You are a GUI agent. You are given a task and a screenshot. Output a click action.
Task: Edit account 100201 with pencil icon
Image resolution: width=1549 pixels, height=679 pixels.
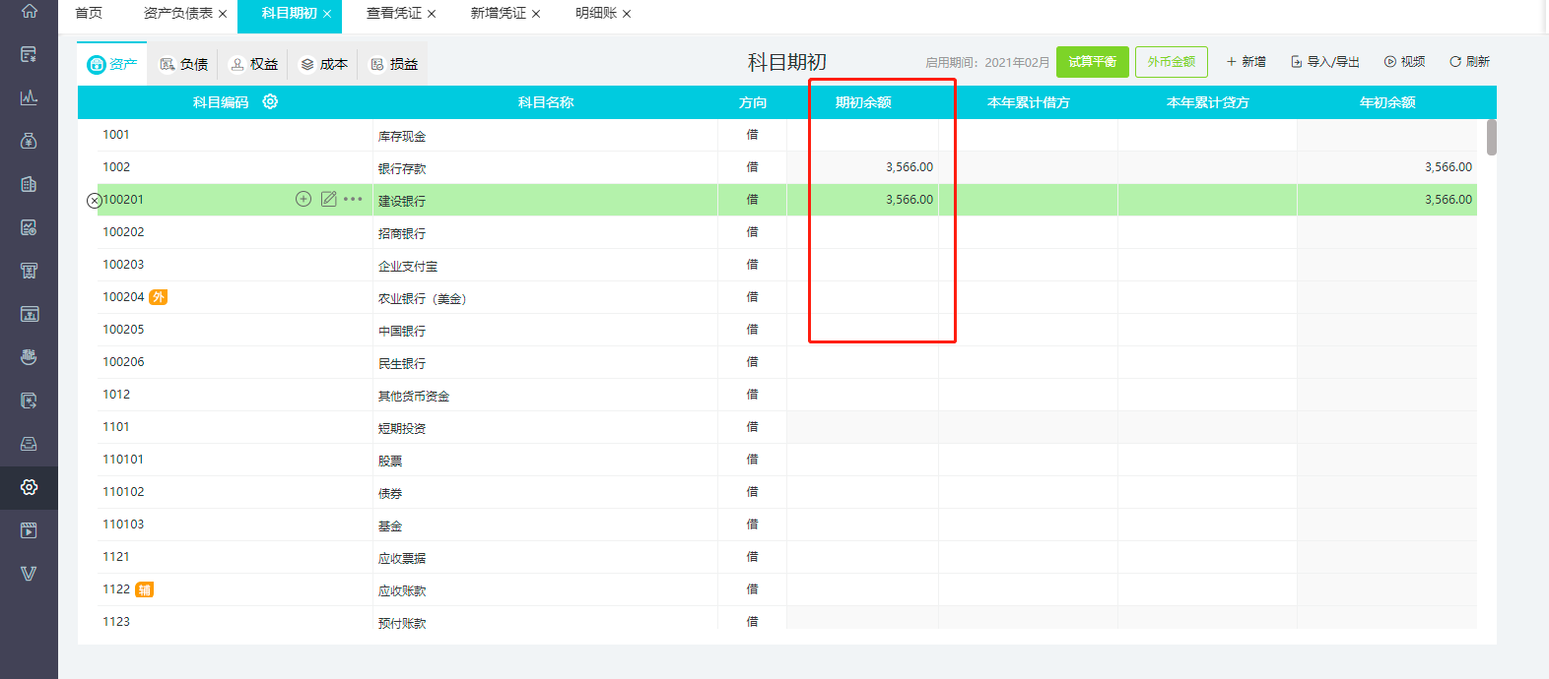[x=329, y=199]
